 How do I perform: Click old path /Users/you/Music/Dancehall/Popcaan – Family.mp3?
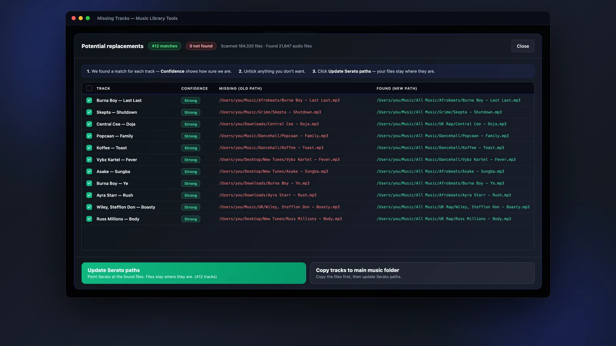[273, 136]
